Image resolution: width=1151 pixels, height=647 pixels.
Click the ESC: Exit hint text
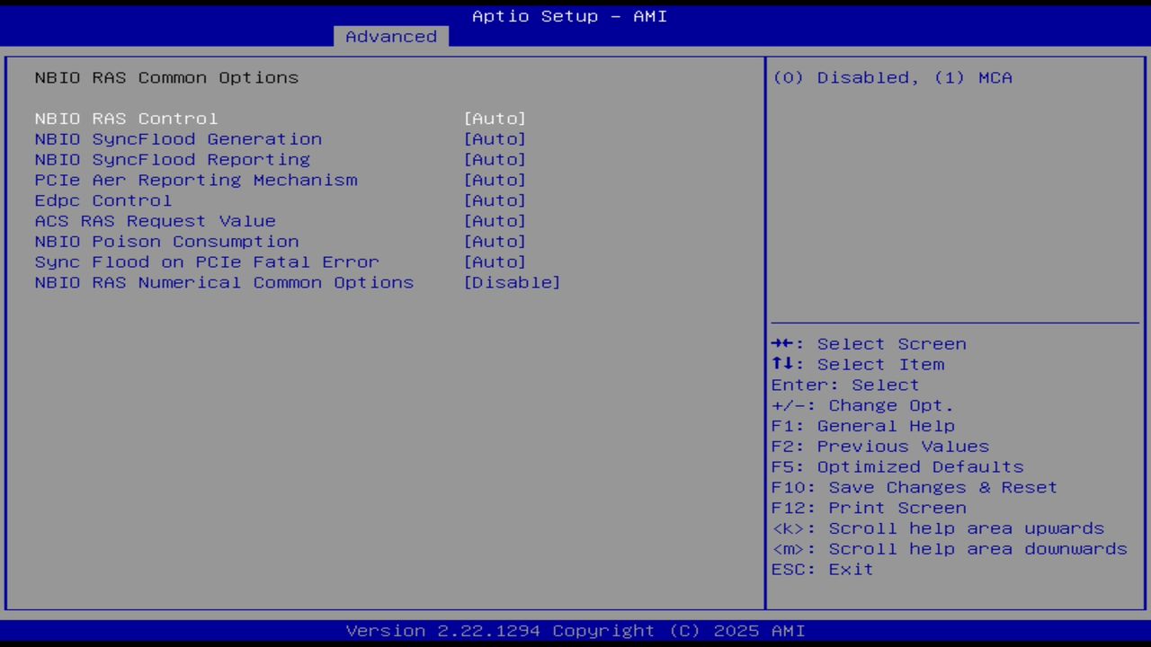(822, 569)
